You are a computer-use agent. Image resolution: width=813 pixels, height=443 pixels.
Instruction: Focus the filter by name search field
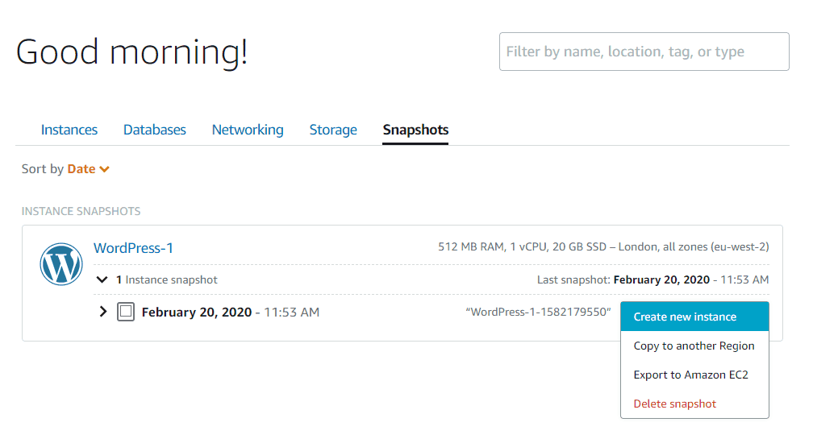(x=644, y=52)
